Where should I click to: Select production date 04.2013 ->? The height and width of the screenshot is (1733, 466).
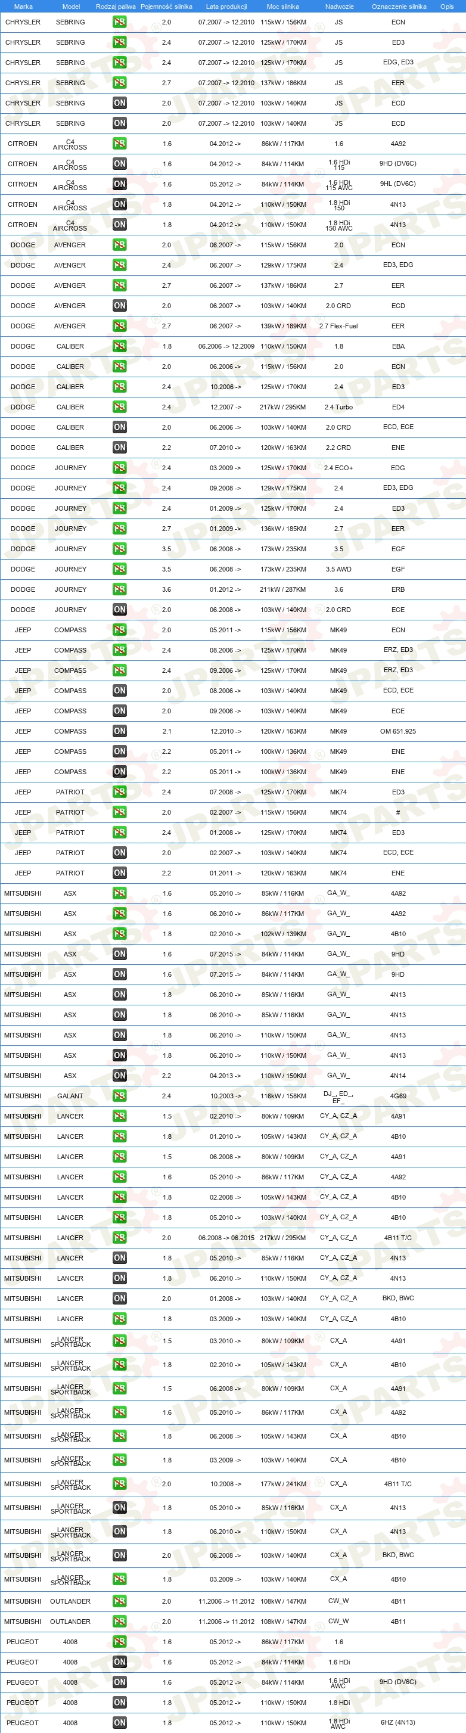pyautogui.click(x=226, y=1076)
